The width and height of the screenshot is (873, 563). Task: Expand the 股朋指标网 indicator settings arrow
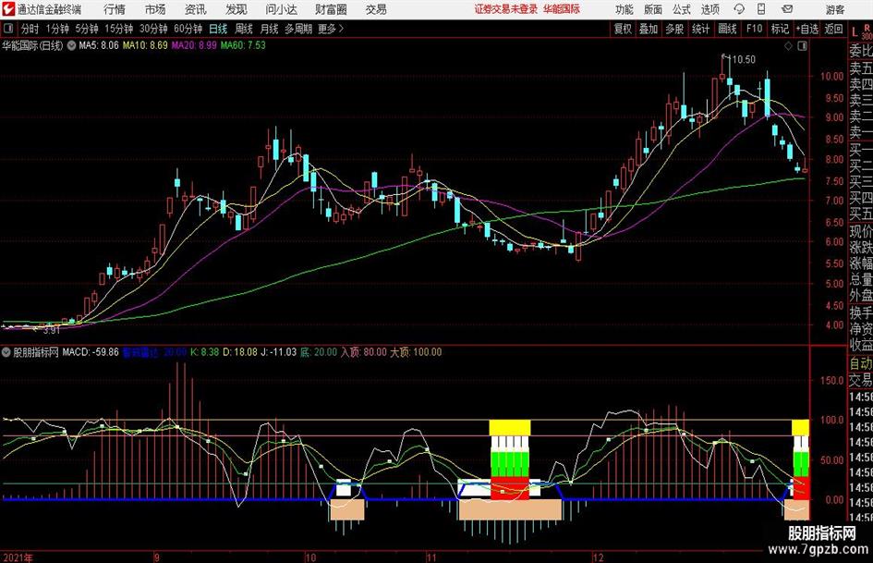6,352
